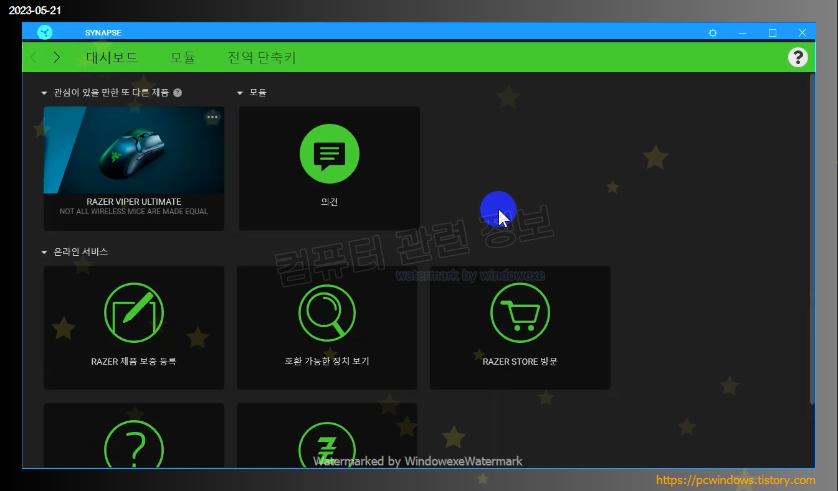The width and height of the screenshot is (838, 491).
Task: Click the Razer Store cart icon
Action: click(x=520, y=312)
